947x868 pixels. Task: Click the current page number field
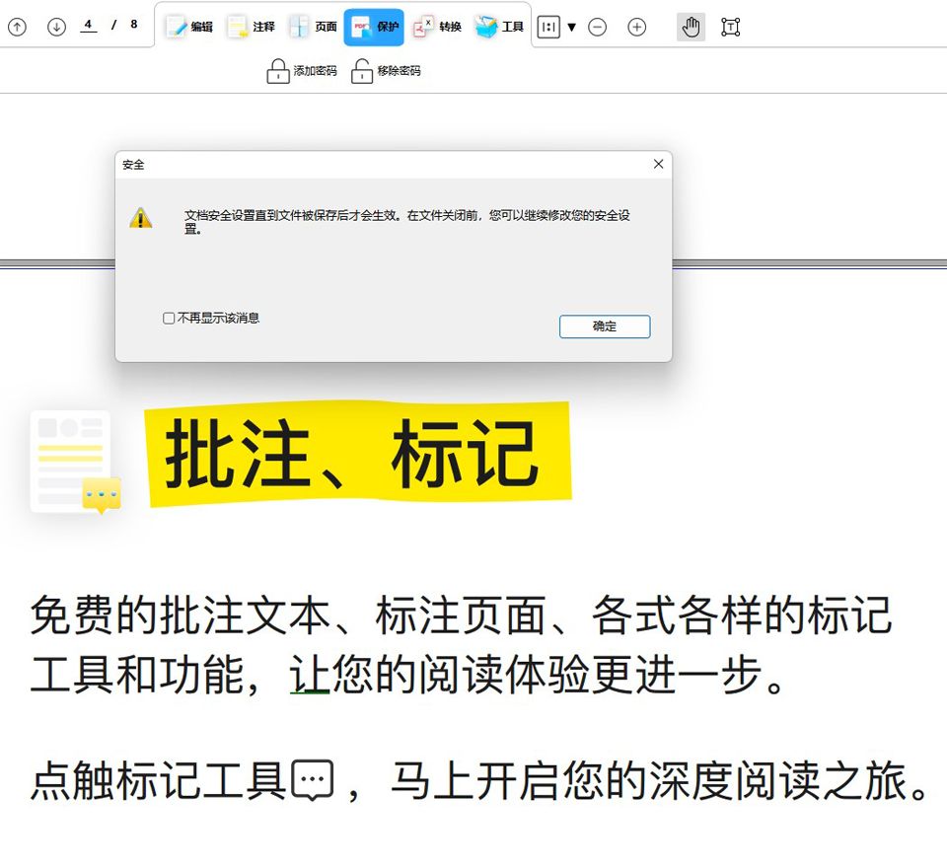88,25
